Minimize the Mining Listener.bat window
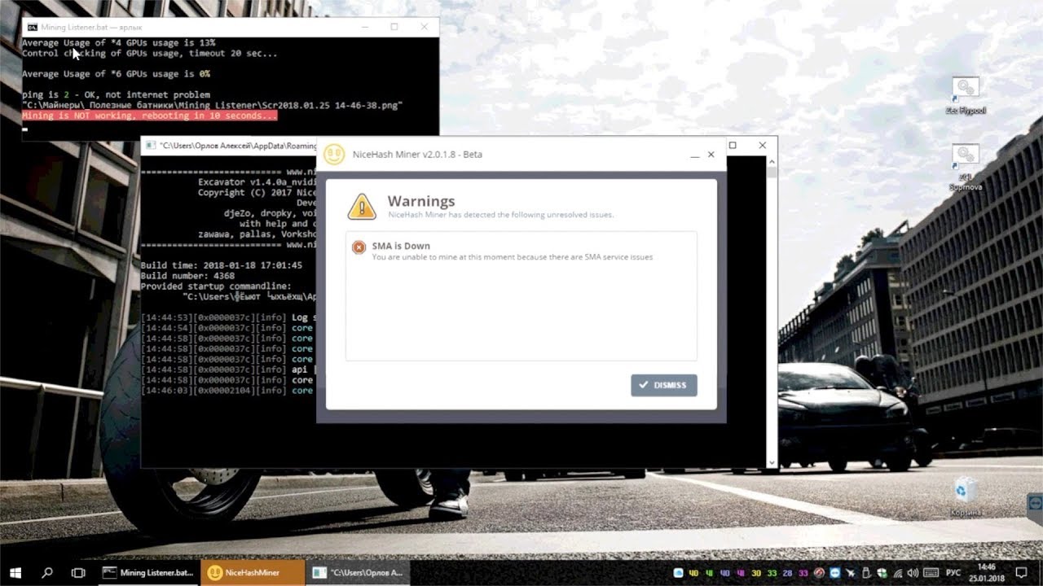 click(x=363, y=27)
